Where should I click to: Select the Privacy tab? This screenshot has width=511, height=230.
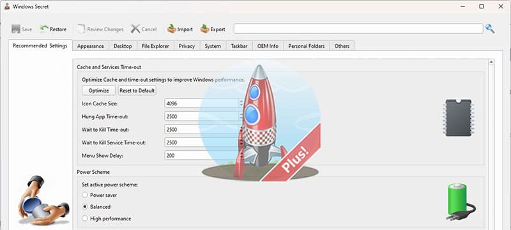[x=187, y=46]
